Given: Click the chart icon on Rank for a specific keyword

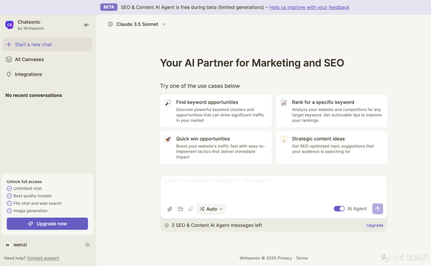Looking at the screenshot, I should [284, 102].
